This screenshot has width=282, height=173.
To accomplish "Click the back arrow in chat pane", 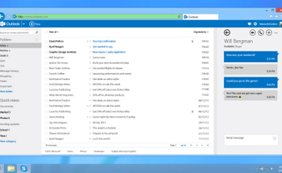I will pos(227,33).
